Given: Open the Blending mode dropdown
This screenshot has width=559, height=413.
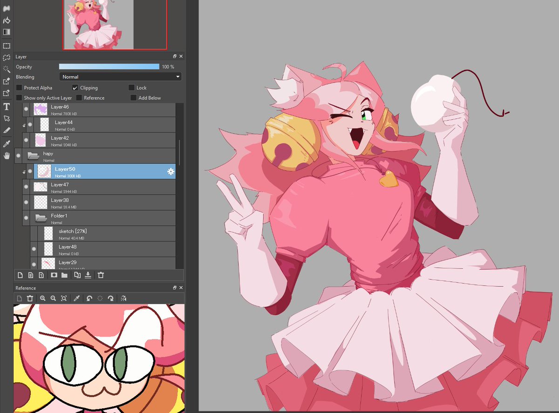Looking at the screenshot, I should (x=121, y=77).
